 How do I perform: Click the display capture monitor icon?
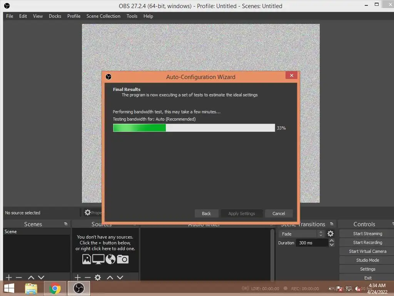click(x=98, y=259)
